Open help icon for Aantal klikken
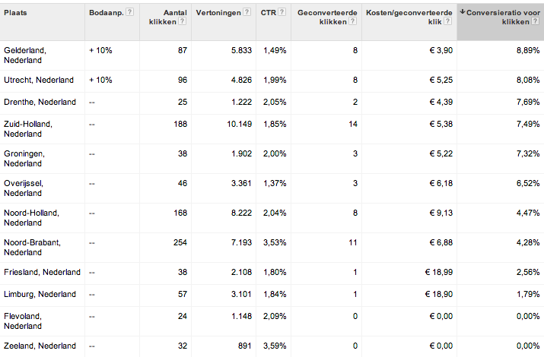This screenshot has width=544, height=357. (182, 23)
